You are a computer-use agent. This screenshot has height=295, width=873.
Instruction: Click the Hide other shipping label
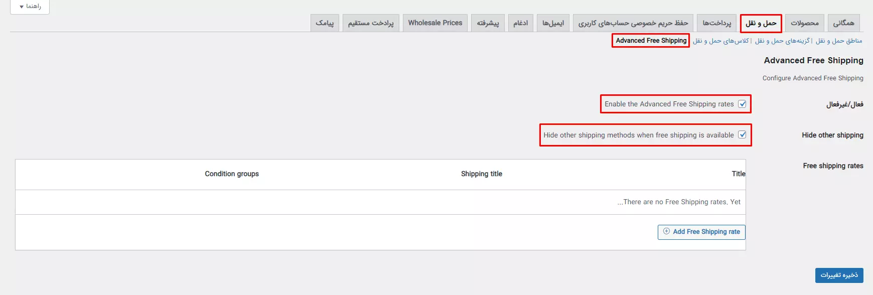[x=832, y=135]
